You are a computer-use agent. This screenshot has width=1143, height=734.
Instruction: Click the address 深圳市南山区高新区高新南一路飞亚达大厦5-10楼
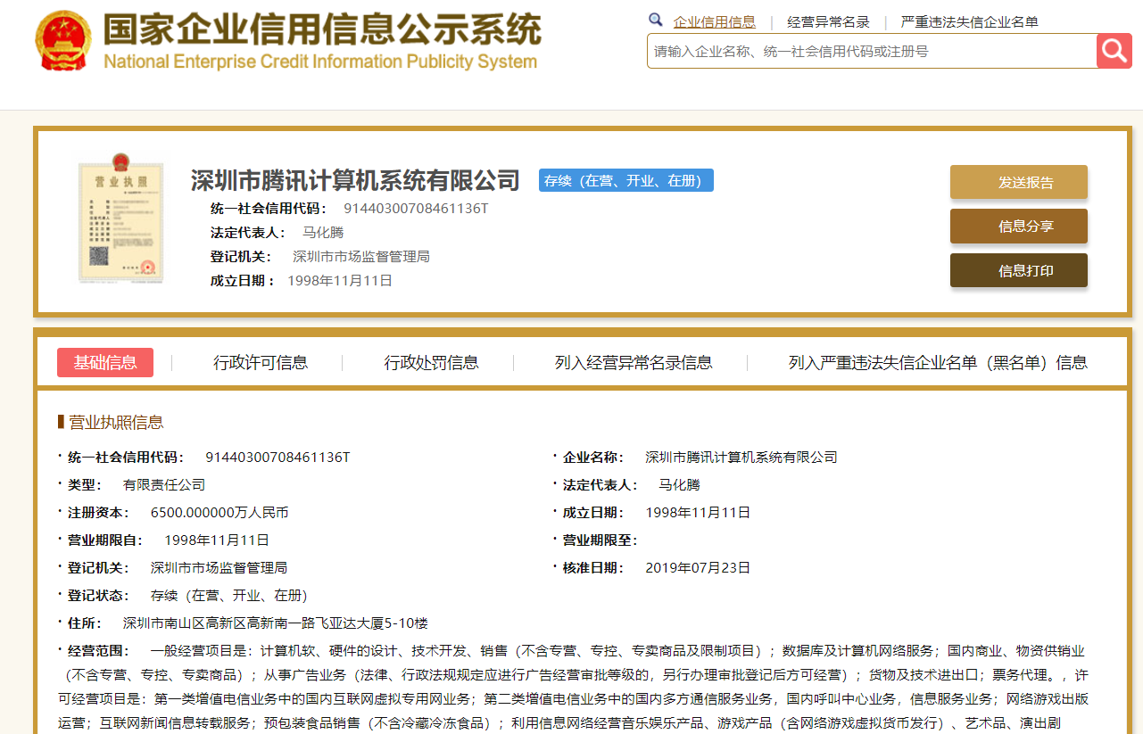tap(275, 623)
